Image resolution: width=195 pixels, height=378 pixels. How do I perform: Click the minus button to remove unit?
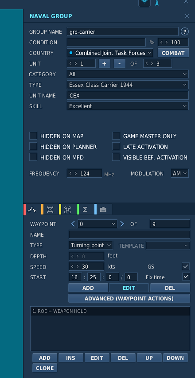tap(120, 63)
